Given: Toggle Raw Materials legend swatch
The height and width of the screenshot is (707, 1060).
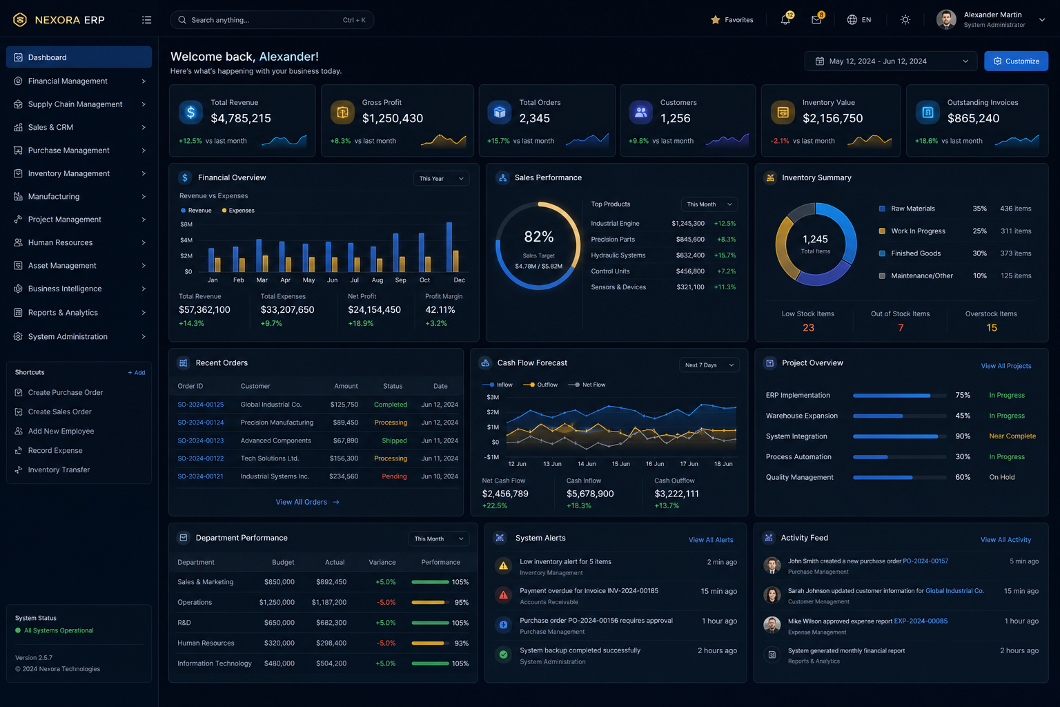Looking at the screenshot, I should point(882,209).
